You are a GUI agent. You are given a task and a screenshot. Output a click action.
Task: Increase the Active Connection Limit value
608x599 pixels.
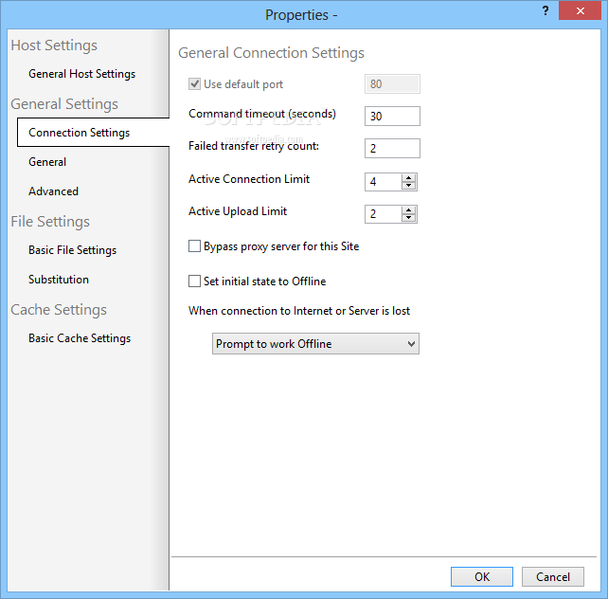coord(409,177)
